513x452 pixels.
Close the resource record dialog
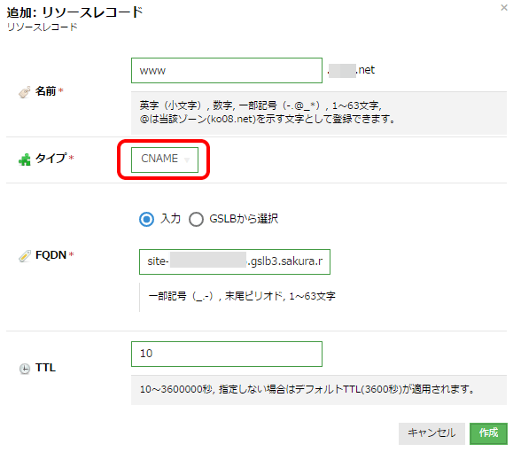click(504, 7)
